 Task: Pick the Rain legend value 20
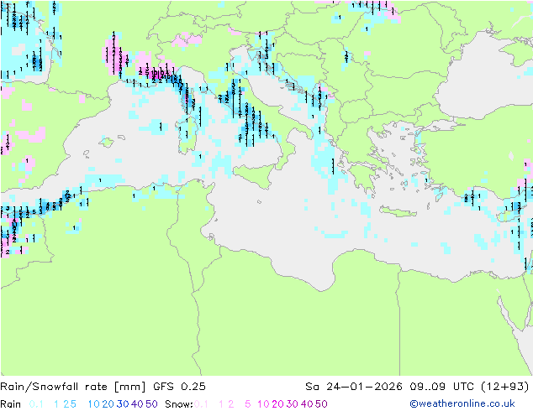(108, 404)
